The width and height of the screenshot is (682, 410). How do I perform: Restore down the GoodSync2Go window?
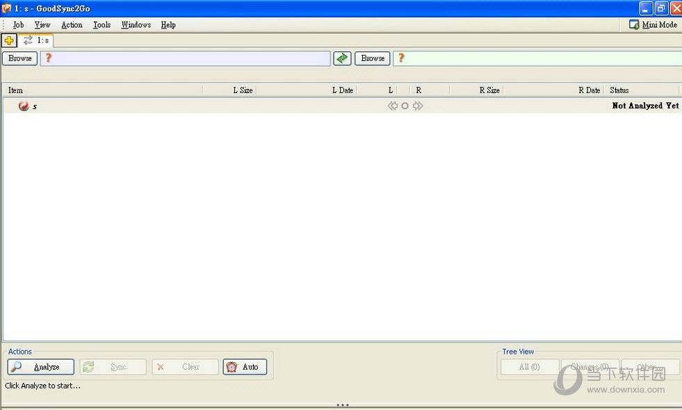661,8
